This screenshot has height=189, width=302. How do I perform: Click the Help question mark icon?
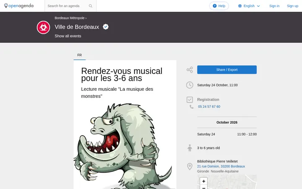click(x=215, y=6)
